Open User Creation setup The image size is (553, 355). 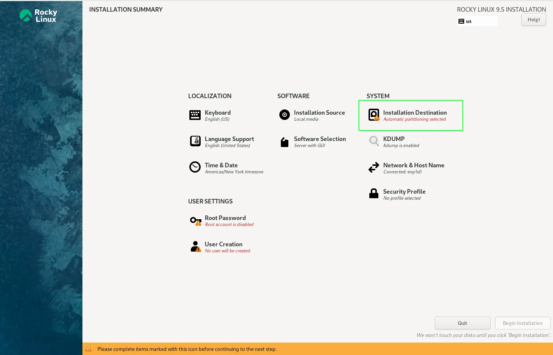[224, 244]
